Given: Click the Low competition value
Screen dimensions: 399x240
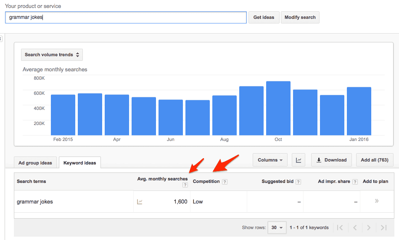Looking at the screenshot, I should tap(198, 202).
